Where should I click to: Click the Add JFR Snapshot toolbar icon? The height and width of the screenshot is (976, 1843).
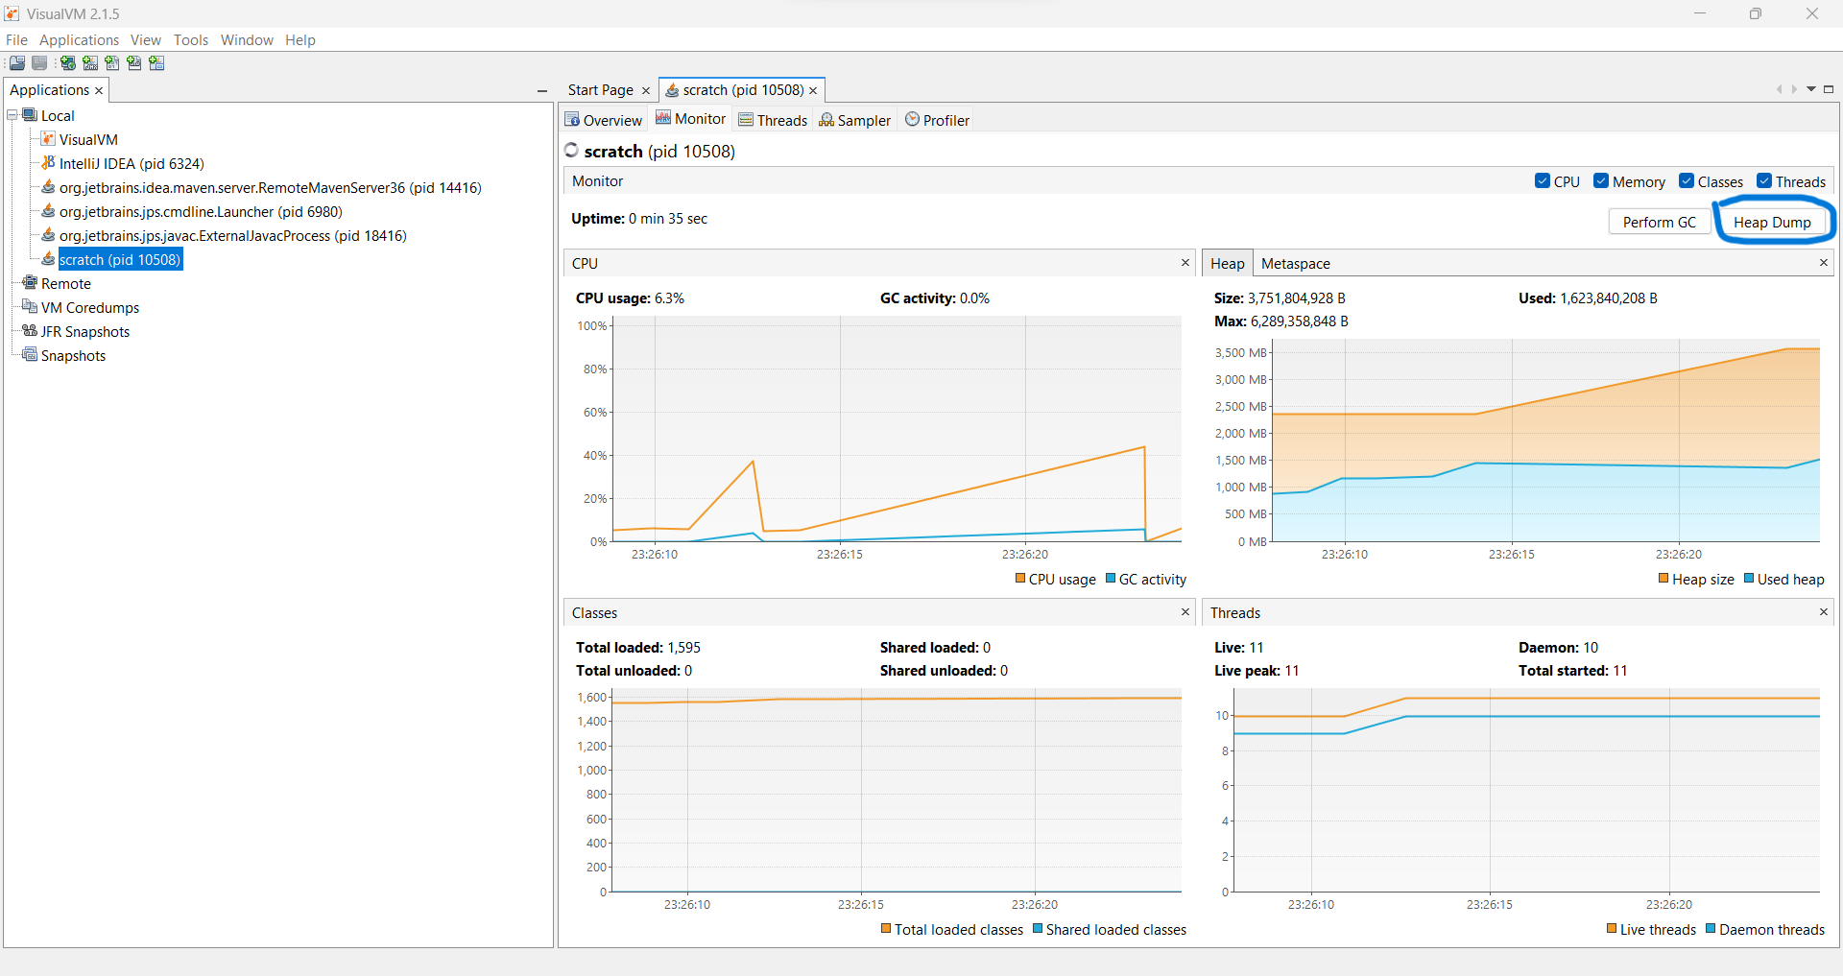coord(134,63)
